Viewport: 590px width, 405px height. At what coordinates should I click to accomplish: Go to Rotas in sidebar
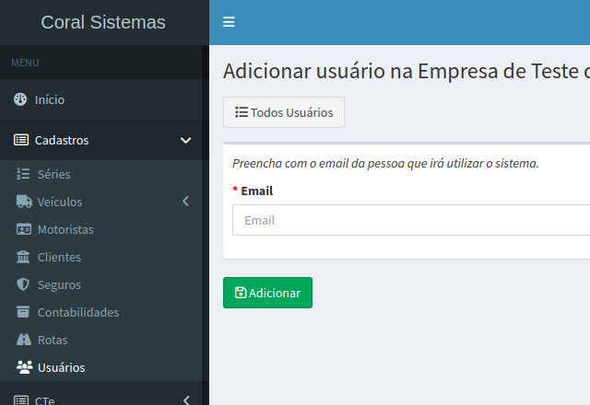[53, 340]
